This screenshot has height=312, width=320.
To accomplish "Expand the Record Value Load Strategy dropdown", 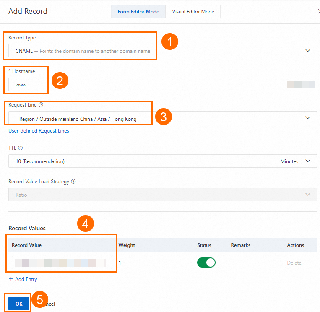I will tap(308, 195).
